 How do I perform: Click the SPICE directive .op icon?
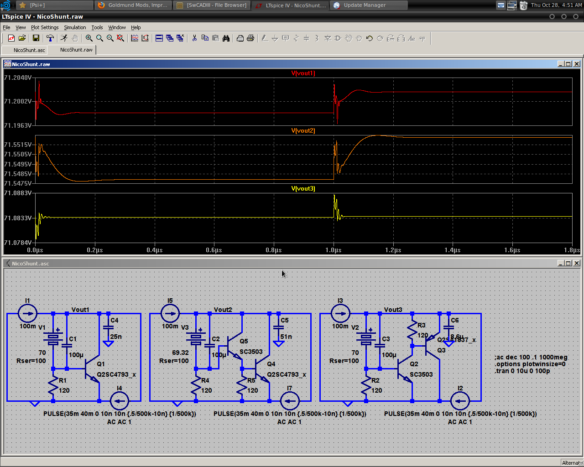click(422, 38)
